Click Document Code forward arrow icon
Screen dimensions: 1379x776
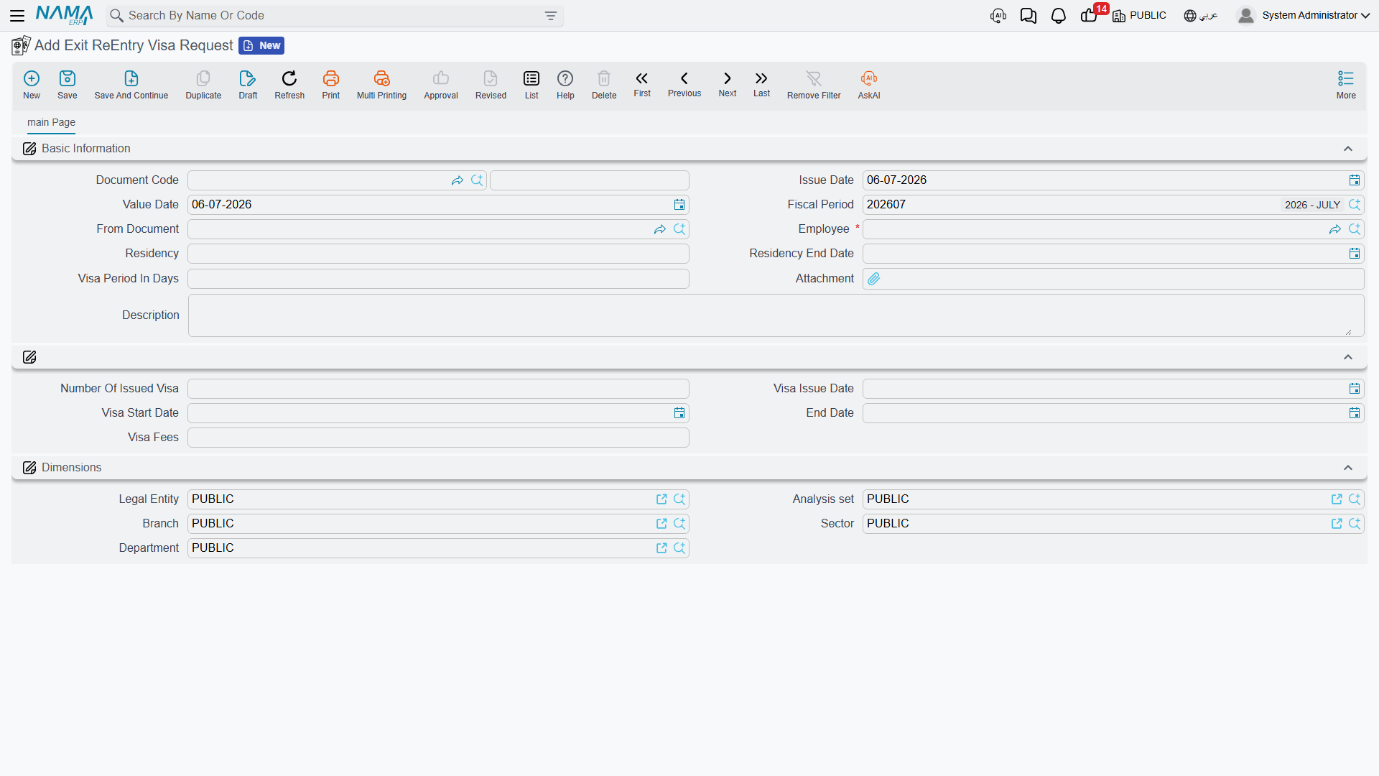[x=458, y=180]
